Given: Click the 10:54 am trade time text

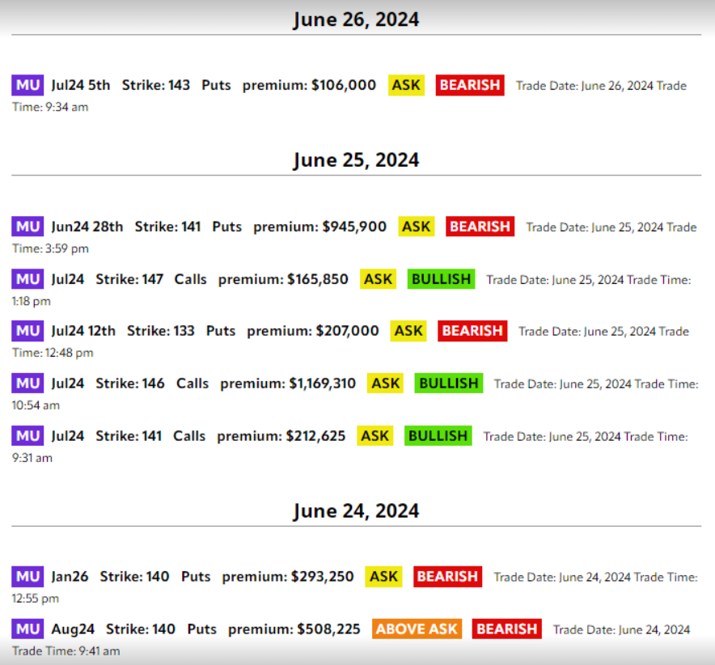Looking at the screenshot, I should point(36,405).
